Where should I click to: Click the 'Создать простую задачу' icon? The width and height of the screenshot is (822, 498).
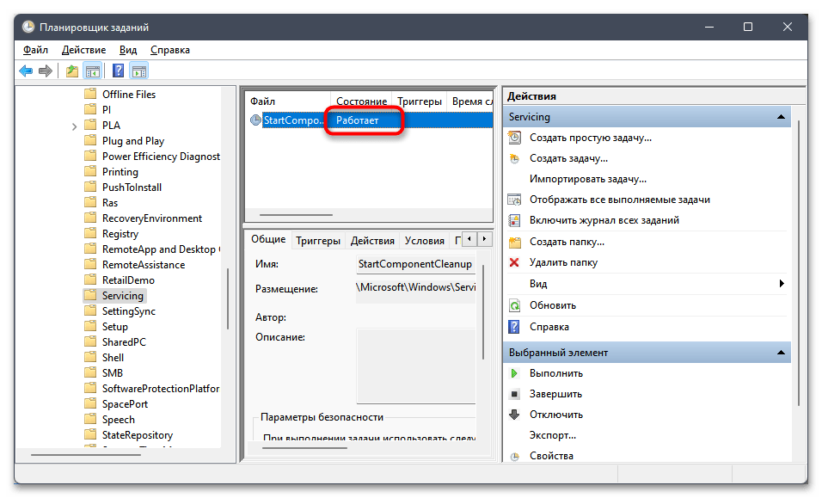pos(515,138)
